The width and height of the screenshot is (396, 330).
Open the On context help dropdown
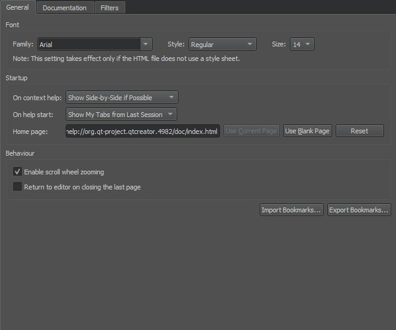122,97
